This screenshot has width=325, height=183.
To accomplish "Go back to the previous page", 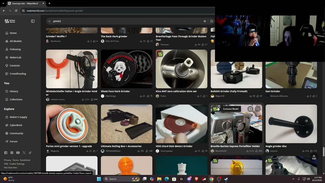I will click(x=4, y=11).
